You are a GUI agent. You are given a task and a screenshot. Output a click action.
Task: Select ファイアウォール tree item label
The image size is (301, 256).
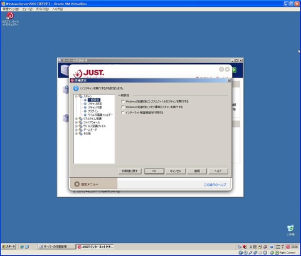click(x=92, y=122)
